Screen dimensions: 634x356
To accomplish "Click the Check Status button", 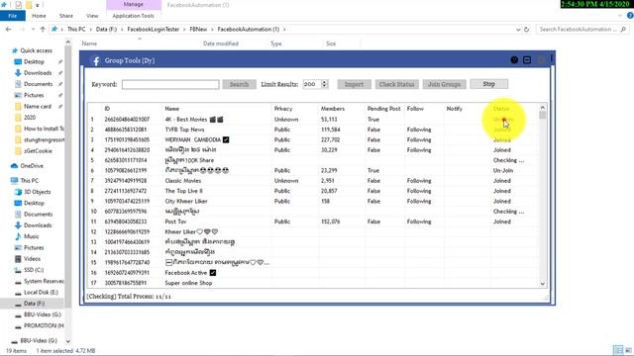I will (396, 84).
